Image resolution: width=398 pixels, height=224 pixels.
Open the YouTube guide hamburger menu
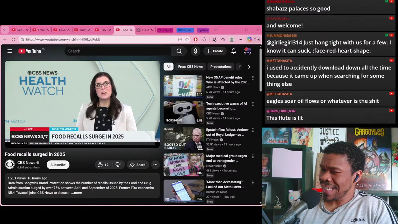click(x=10, y=51)
